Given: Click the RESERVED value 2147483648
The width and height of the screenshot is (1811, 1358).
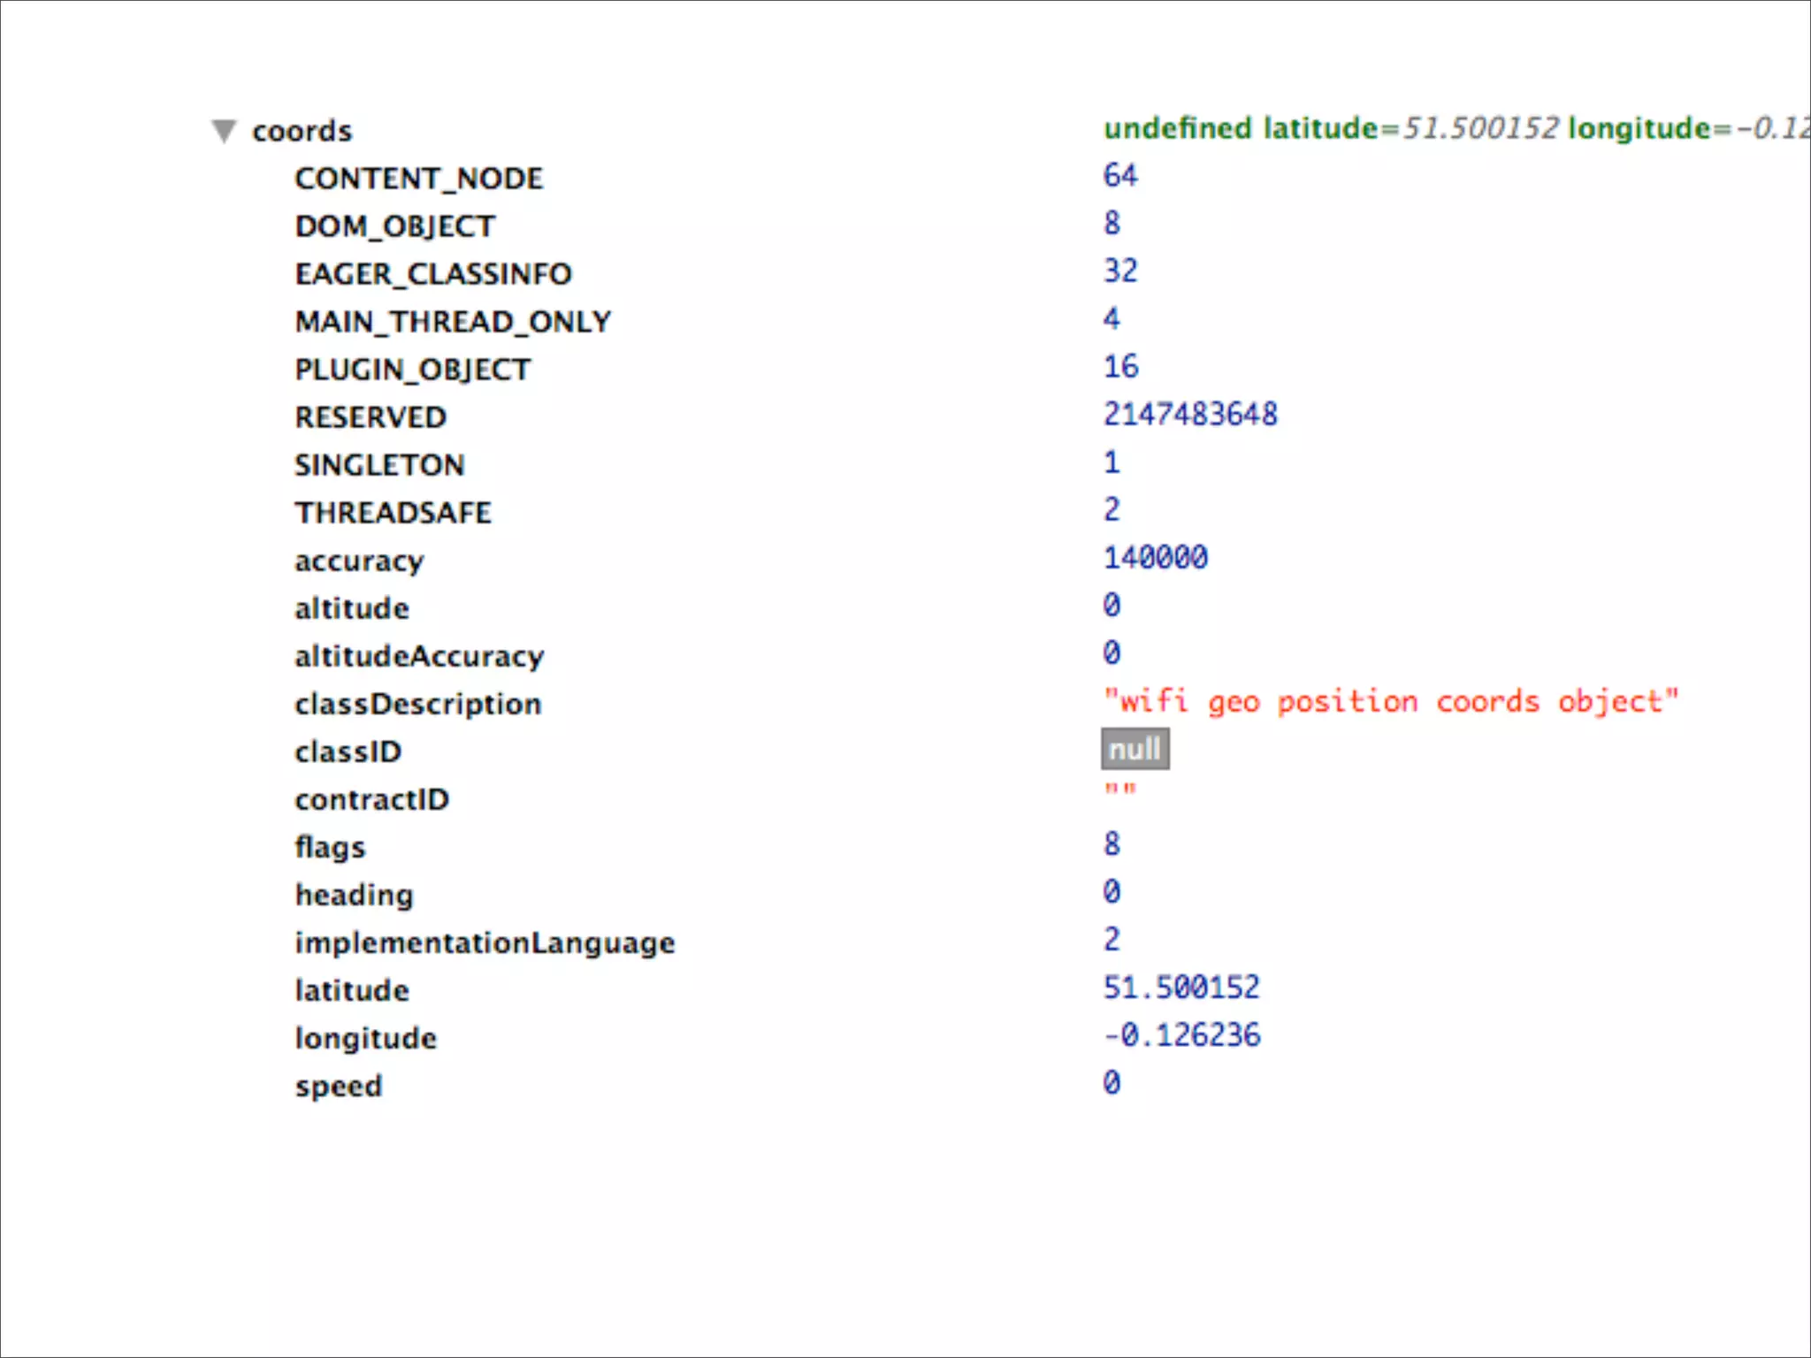Looking at the screenshot, I should tap(1189, 414).
